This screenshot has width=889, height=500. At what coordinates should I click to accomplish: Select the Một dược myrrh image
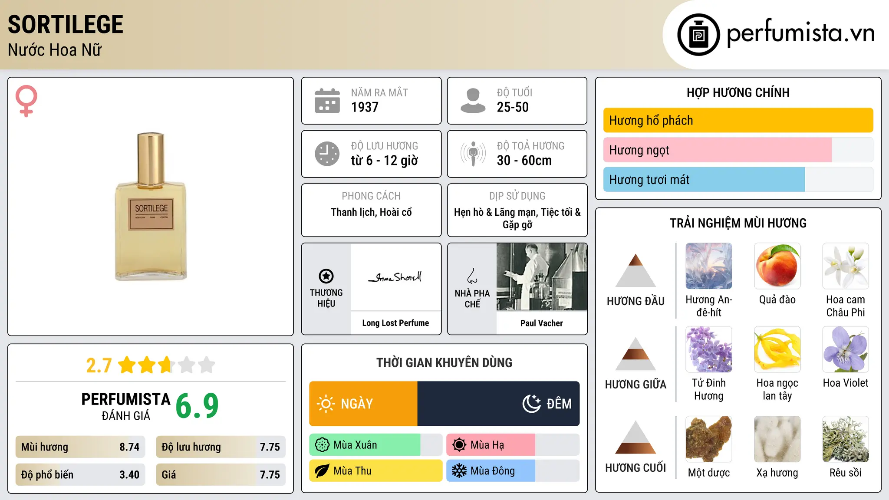coord(709,439)
